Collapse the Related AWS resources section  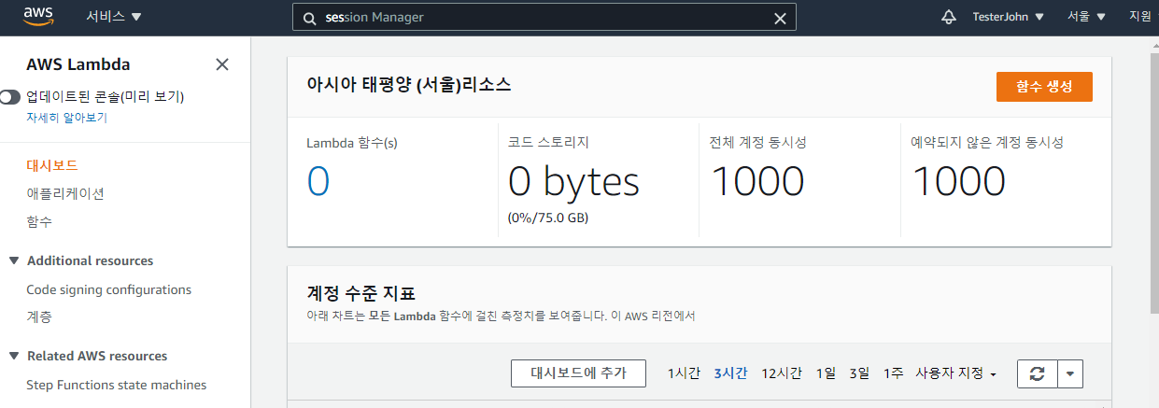pyautogui.click(x=14, y=356)
